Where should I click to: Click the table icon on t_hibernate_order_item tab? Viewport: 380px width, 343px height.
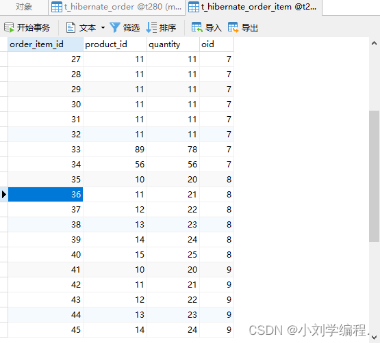pos(194,7)
